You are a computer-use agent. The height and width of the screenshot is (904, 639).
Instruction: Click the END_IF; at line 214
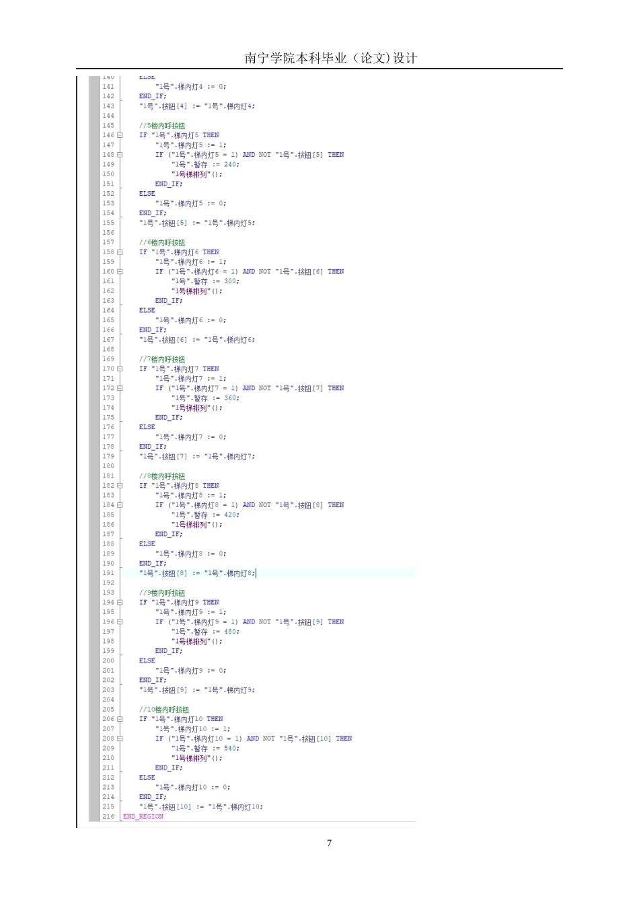click(153, 797)
